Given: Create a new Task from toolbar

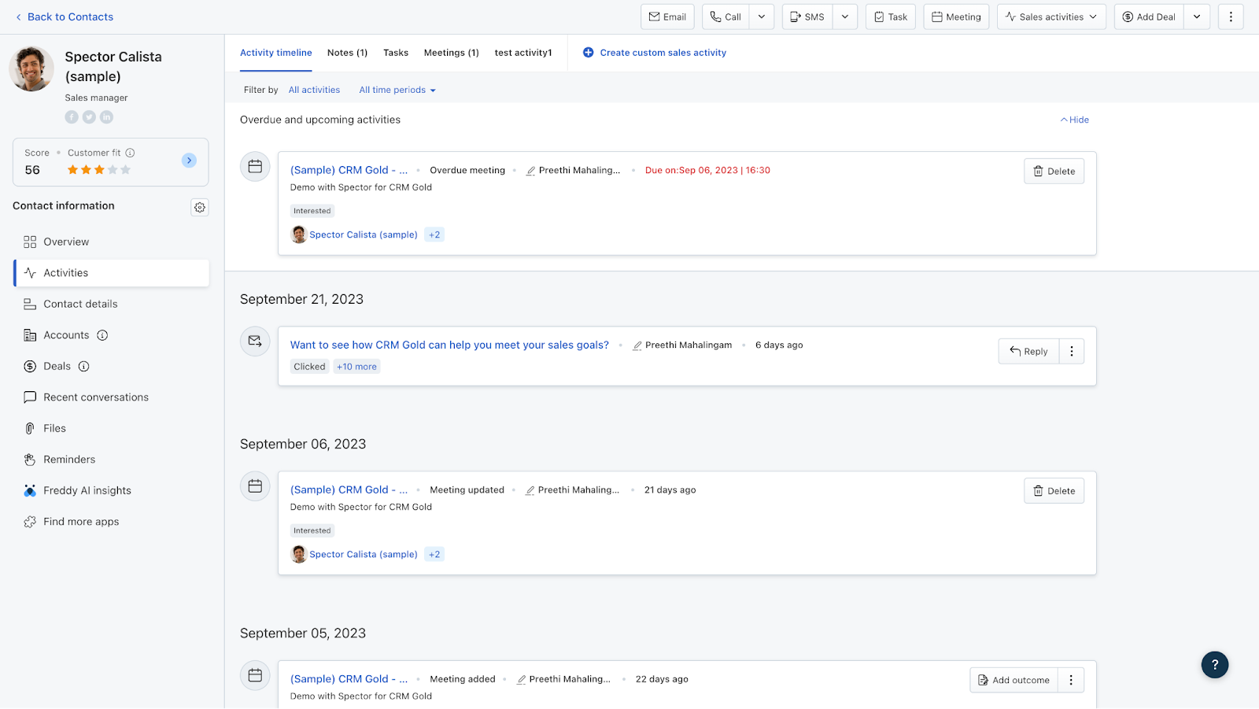Looking at the screenshot, I should coord(891,17).
